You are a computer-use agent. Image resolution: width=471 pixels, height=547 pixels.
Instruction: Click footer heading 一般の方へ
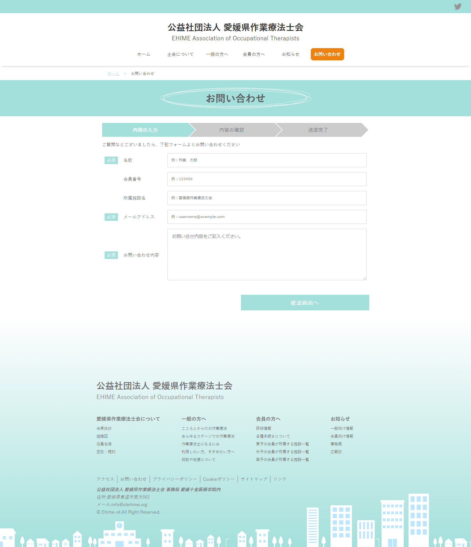194,419
